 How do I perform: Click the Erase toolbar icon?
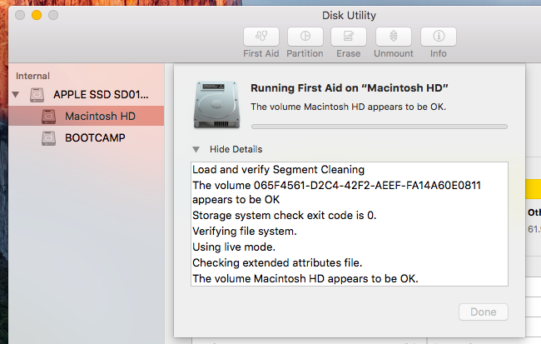pyautogui.click(x=349, y=37)
